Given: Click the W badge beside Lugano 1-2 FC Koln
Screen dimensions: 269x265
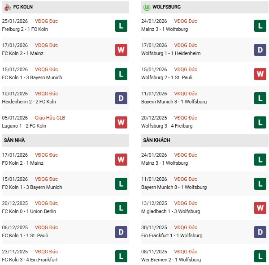Looking at the screenshot, I should tap(121, 122).
